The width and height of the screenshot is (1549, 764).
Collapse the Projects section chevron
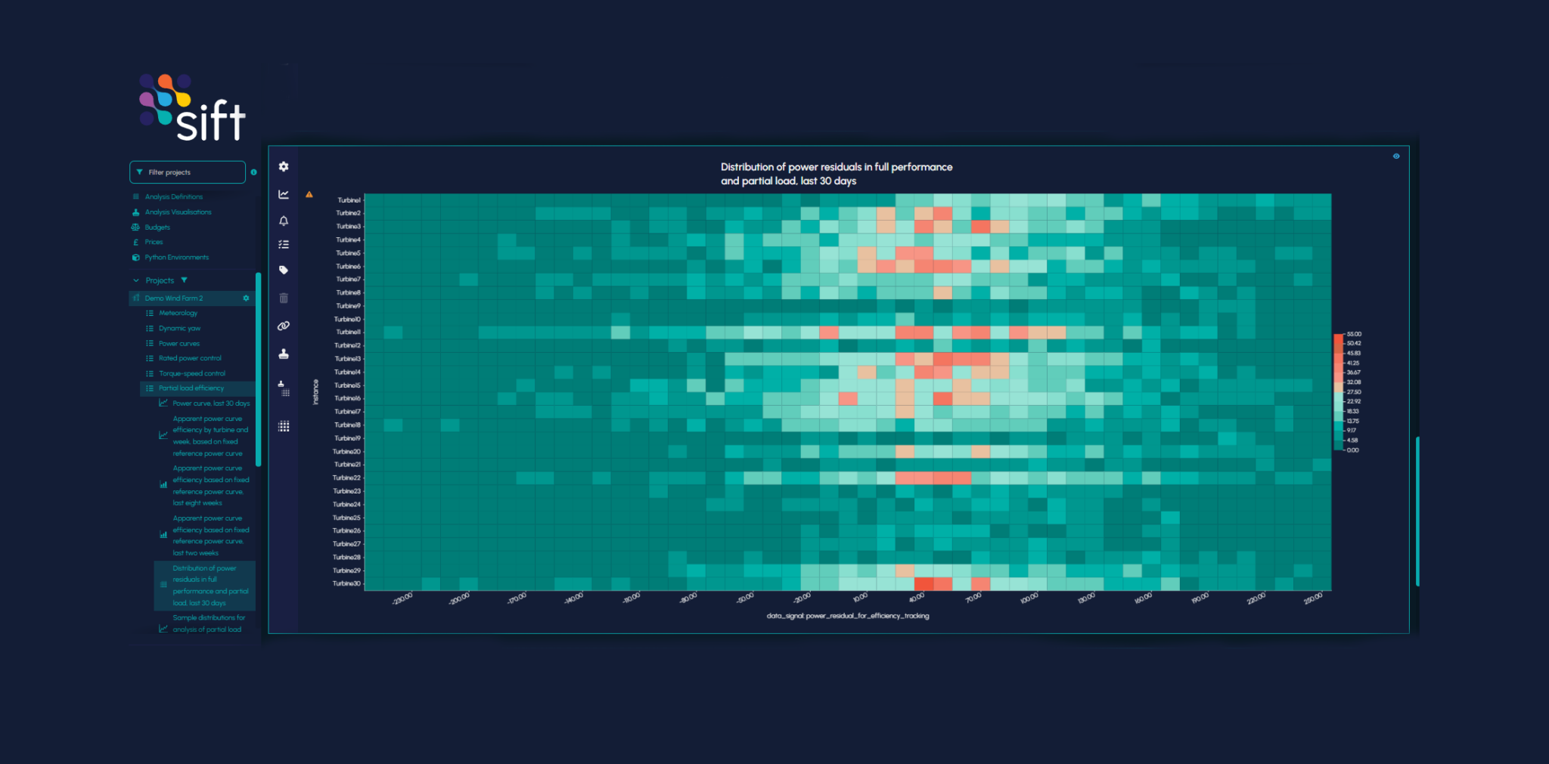[136, 280]
